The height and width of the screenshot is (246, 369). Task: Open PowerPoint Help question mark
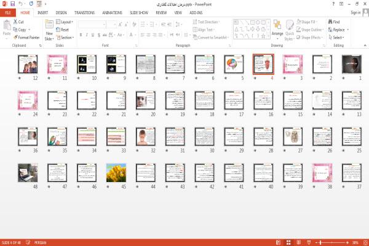(x=333, y=4)
